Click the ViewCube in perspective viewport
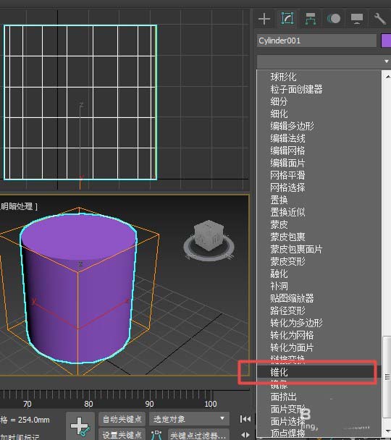Viewport: 391px width, 440px height. (x=209, y=240)
